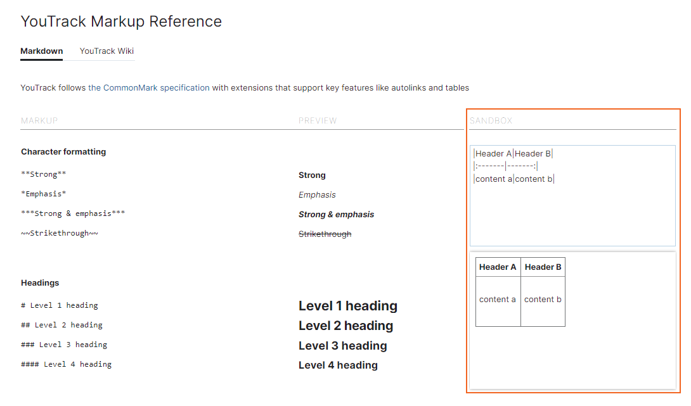
Task: Switch to the YouTrack Wiki tab
Action: 106,51
